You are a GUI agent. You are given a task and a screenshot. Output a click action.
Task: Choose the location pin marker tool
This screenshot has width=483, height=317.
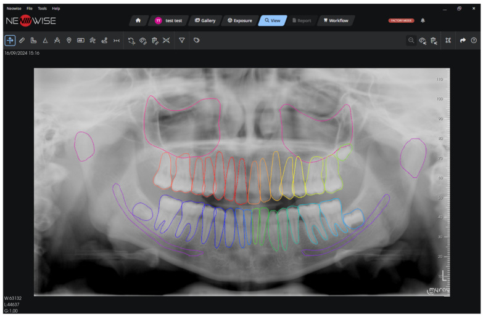pos(69,40)
